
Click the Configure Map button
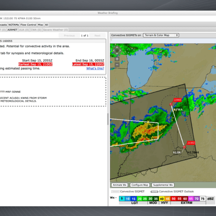click(140, 185)
